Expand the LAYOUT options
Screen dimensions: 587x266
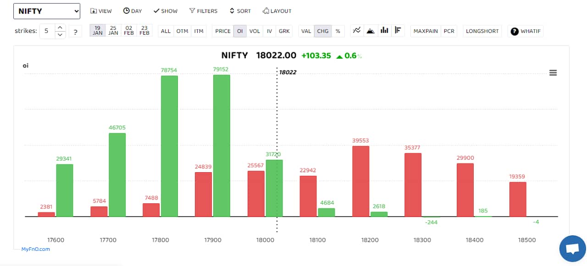pyautogui.click(x=277, y=11)
